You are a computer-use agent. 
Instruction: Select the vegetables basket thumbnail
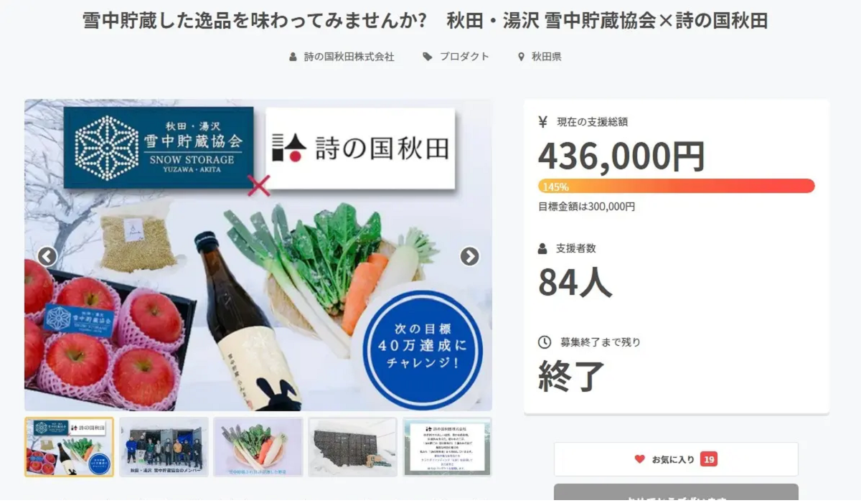258,447
